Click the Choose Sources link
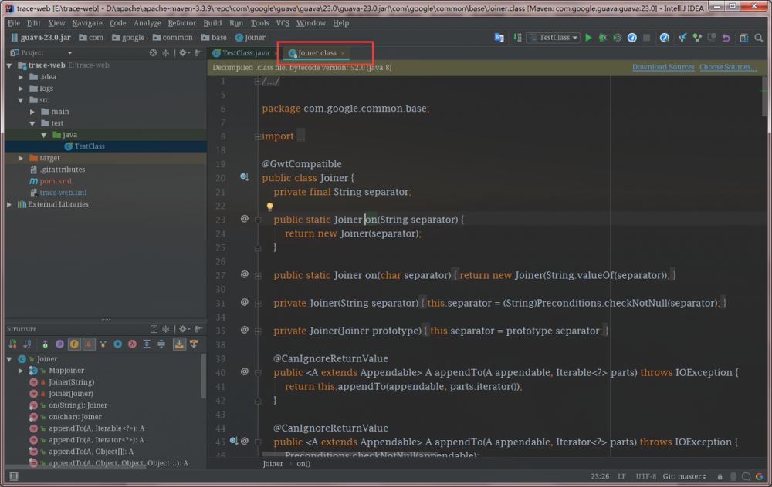772x487 pixels. pyautogui.click(x=726, y=67)
